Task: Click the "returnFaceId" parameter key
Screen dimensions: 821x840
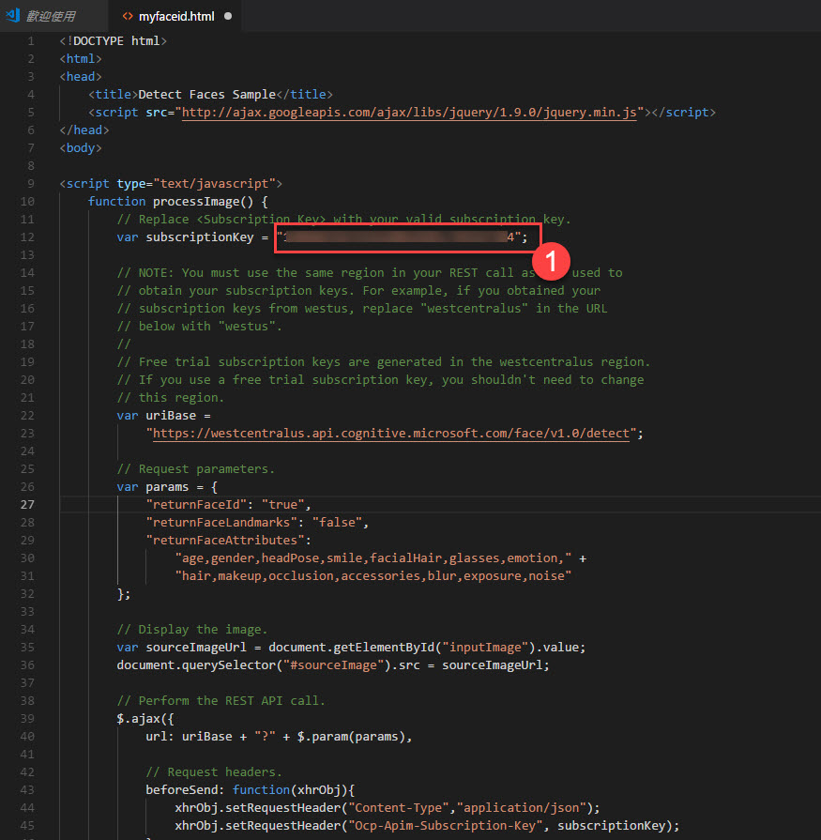Action: tap(196, 505)
